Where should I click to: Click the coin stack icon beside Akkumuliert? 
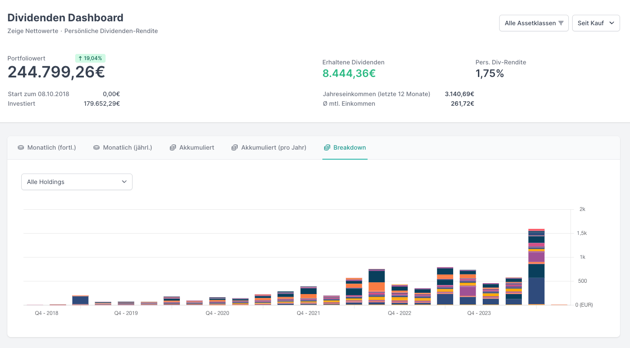coord(173,147)
